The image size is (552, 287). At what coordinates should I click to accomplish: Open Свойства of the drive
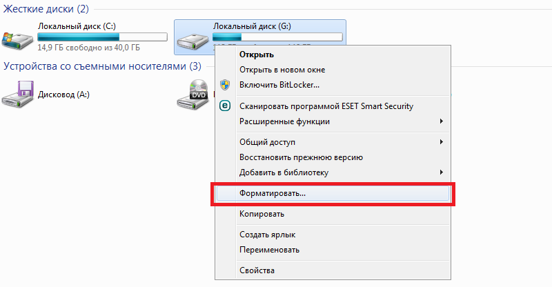pyautogui.click(x=257, y=270)
